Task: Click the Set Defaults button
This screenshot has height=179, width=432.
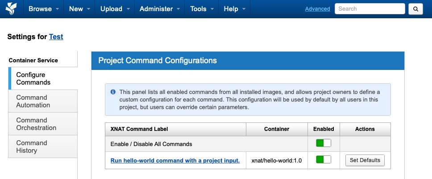Action: click(x=365, y=160)
